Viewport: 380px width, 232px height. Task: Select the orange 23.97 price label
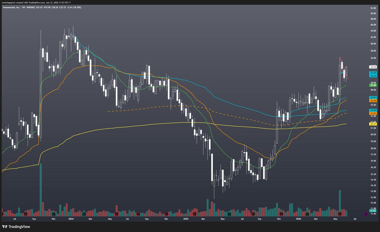[373, 113]
